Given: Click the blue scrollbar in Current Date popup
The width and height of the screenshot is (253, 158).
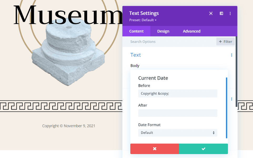Looking at the screenshot, I should [x=226, y=107].
